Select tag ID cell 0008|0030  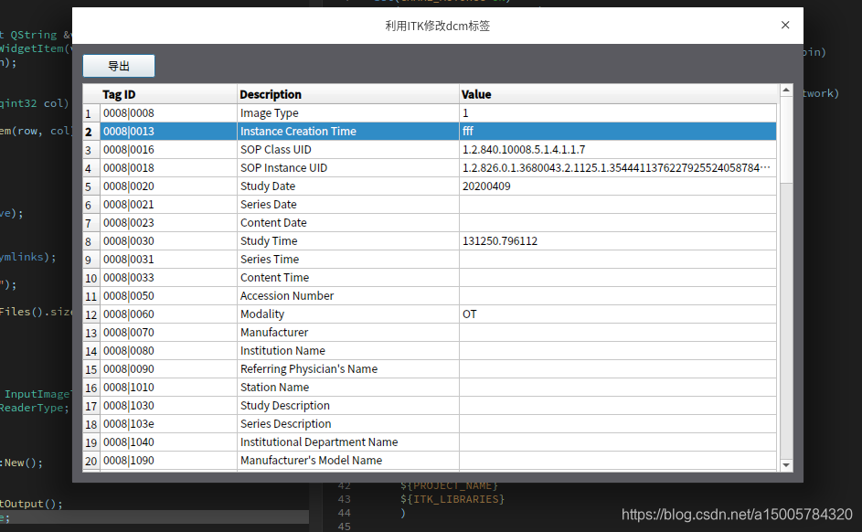click(x=169, y=240)
